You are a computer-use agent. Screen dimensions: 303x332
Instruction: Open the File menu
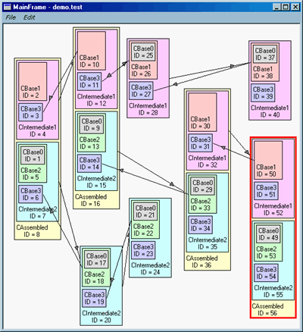pyautogui.click(x=11, y=17)
